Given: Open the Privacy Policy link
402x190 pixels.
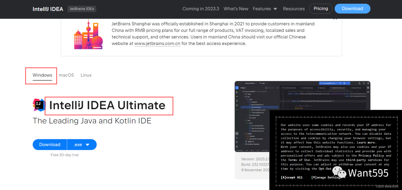Looking at the screenshot, I should point(371,156).
